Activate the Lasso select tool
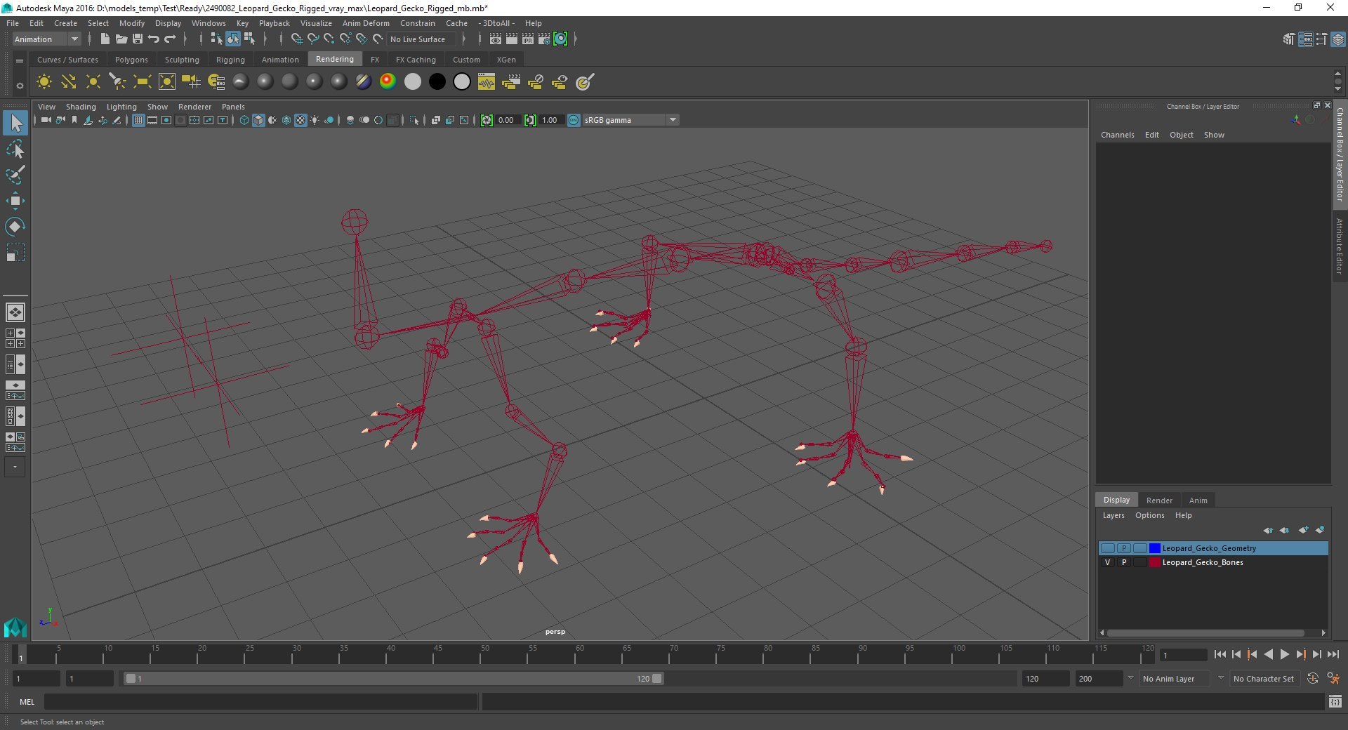Screen dimensions: 1348x730 pyautogui.click(x=15, y=150)
